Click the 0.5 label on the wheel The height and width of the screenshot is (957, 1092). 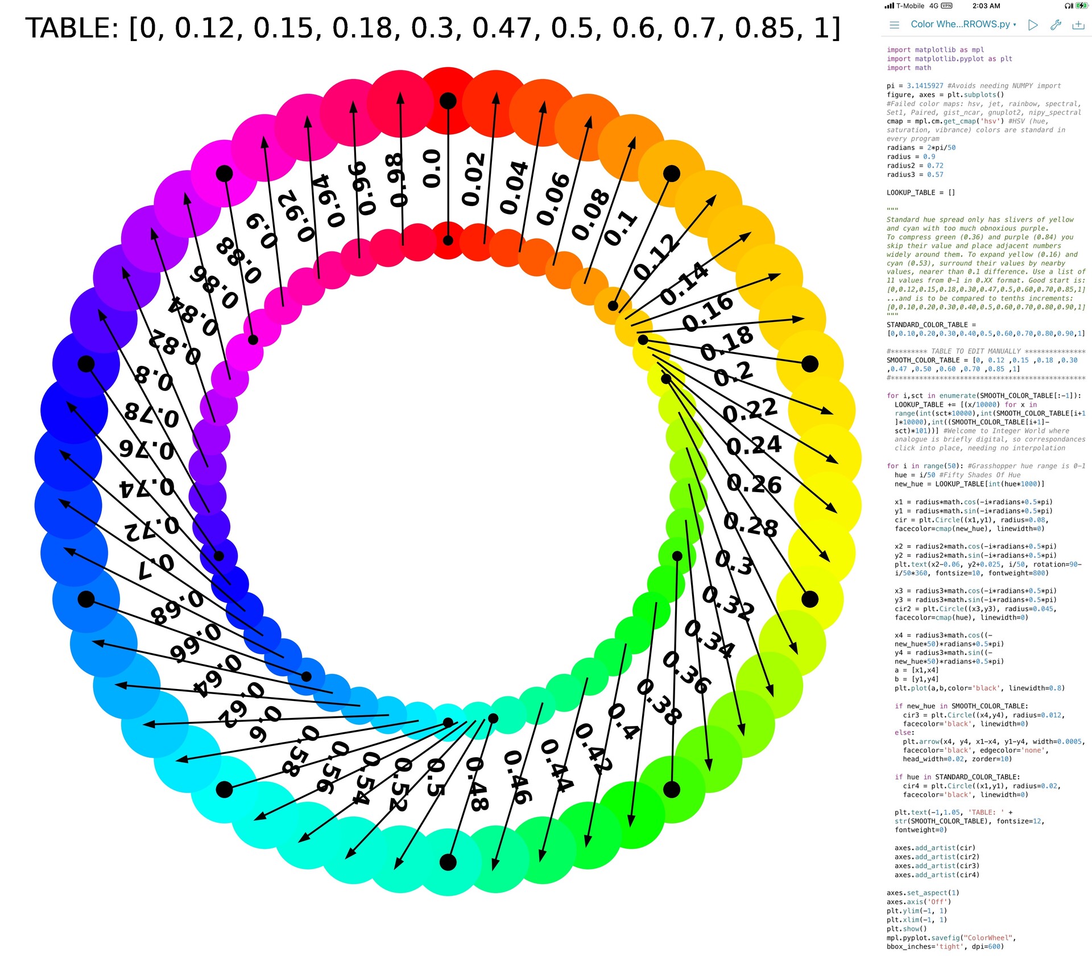tap(437, 777)
